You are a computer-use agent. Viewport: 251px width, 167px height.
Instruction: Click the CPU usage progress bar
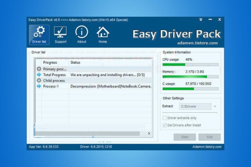(x=190, y=65)
